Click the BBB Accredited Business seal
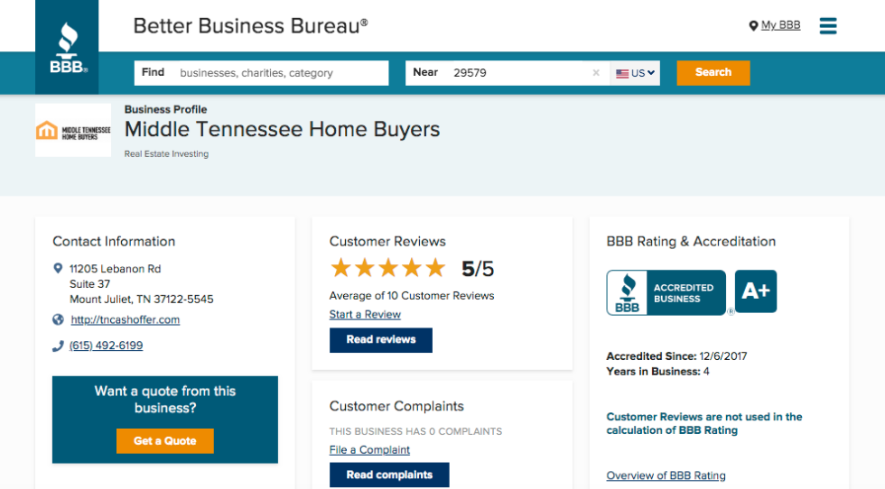The width and height of the screenshot is (885, 489). pyautogui.click(x=666, y=292)
